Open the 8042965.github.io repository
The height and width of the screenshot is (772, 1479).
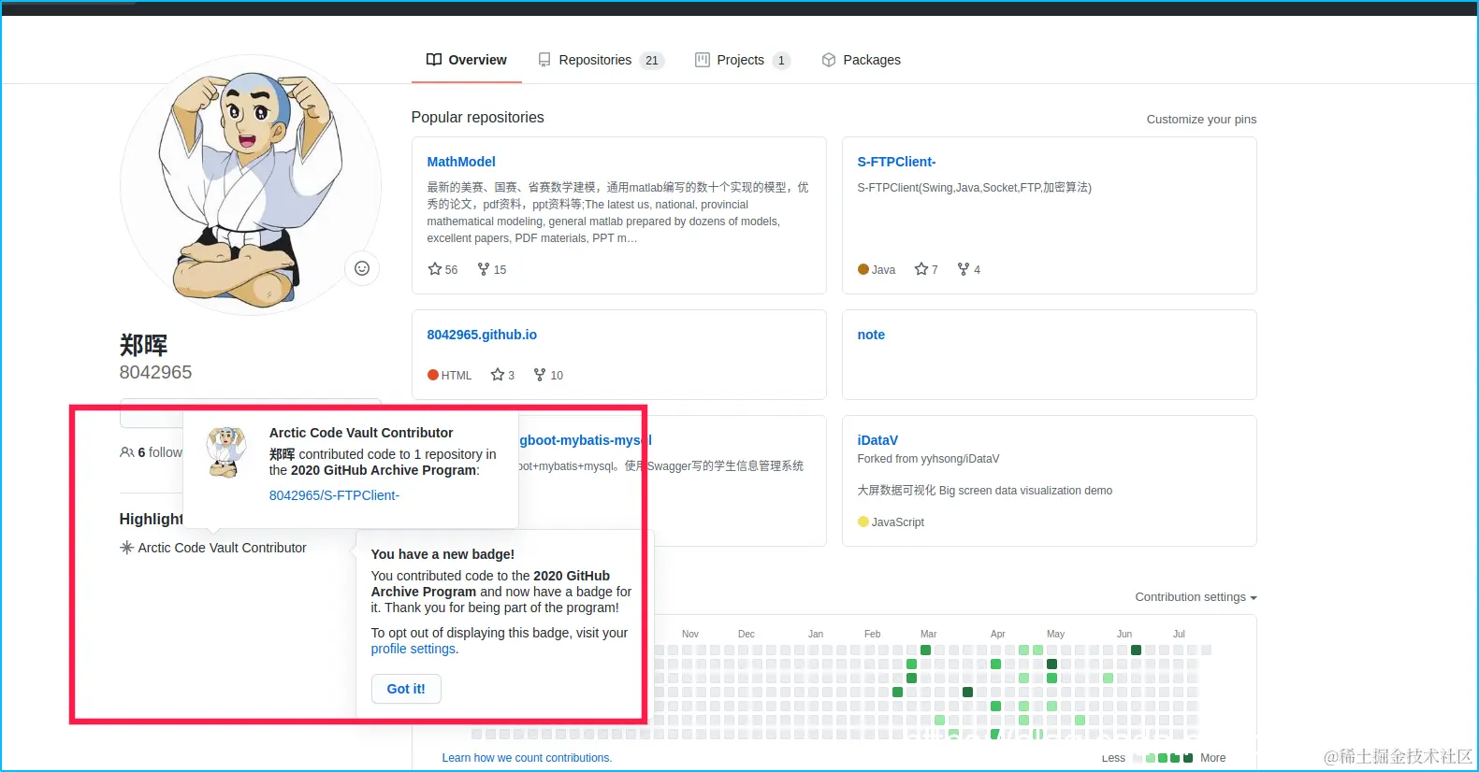coord(482,335)
